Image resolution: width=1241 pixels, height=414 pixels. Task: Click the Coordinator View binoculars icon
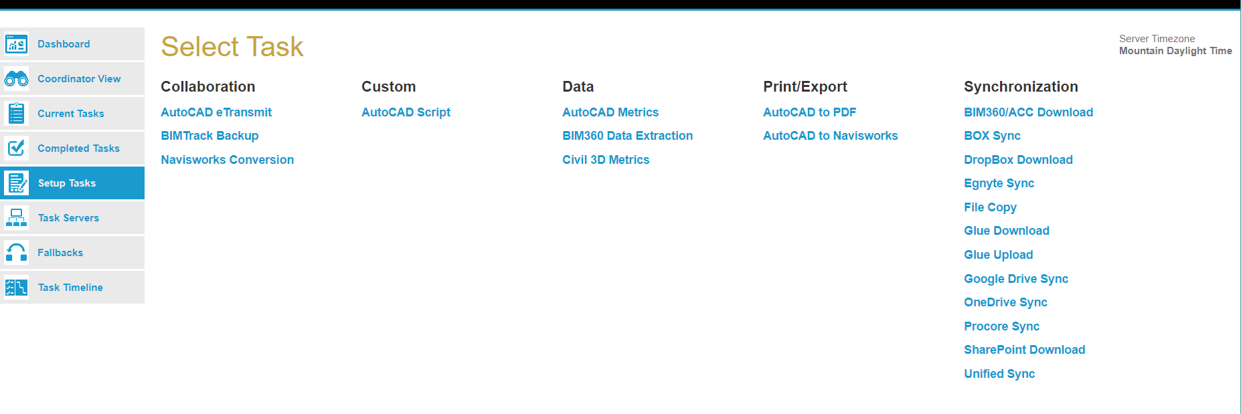pyautogui.click(x=16, y=79)
